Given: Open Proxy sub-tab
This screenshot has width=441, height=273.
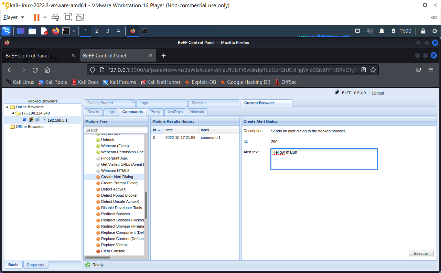Looking at the screenshot, I should click(155, 112).
